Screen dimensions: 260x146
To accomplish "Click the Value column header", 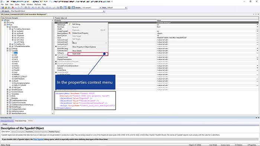I will pyautogui.click(x=207, y=20).
